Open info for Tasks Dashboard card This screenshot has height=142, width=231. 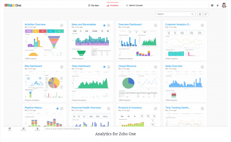[109, 67]
